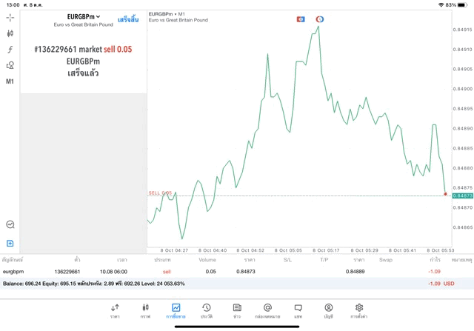Screen dimensions: 474x331
Task: Open indicators using the f icon
Action: [x=10, y=50]
